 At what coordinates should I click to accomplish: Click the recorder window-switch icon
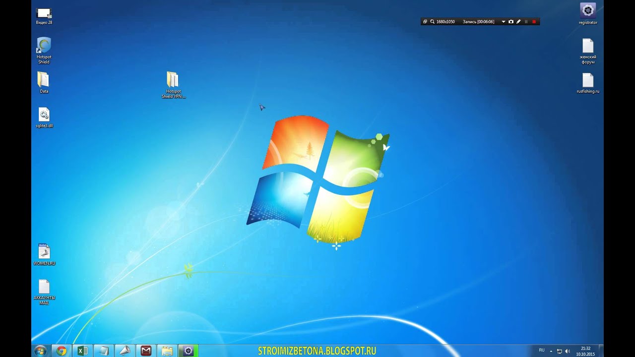425,22
